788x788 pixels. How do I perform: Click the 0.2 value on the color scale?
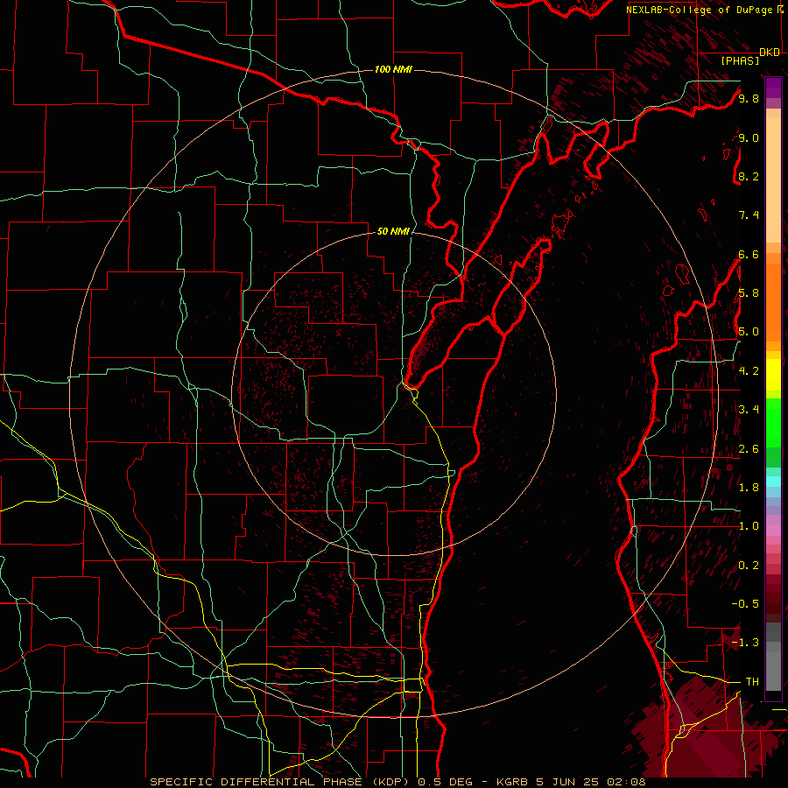pos(749,566)
